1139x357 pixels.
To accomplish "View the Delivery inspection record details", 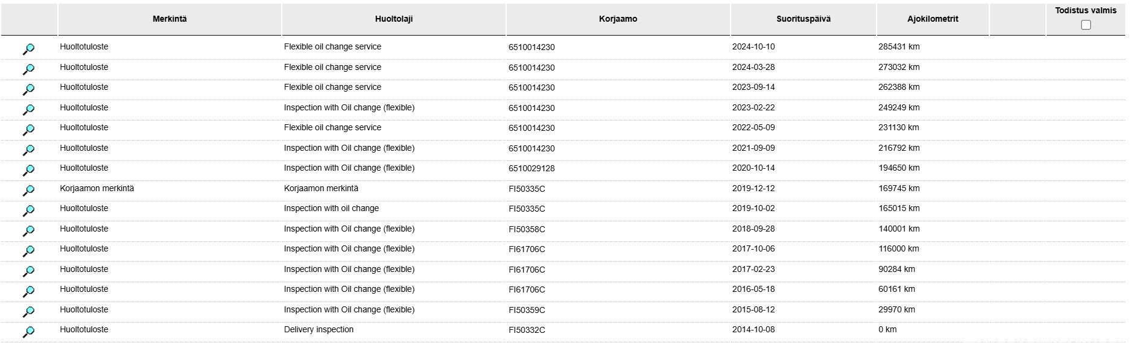I will click(x=28, y=332).
